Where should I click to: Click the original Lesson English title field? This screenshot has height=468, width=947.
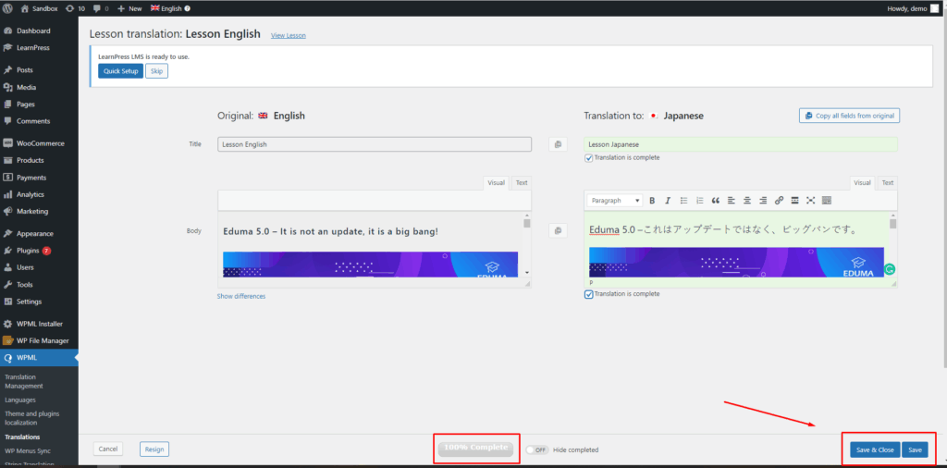point(375,144)
